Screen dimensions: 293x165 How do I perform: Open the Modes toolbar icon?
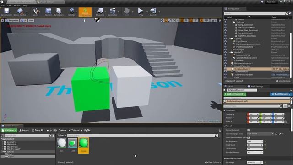pos(35,12)
